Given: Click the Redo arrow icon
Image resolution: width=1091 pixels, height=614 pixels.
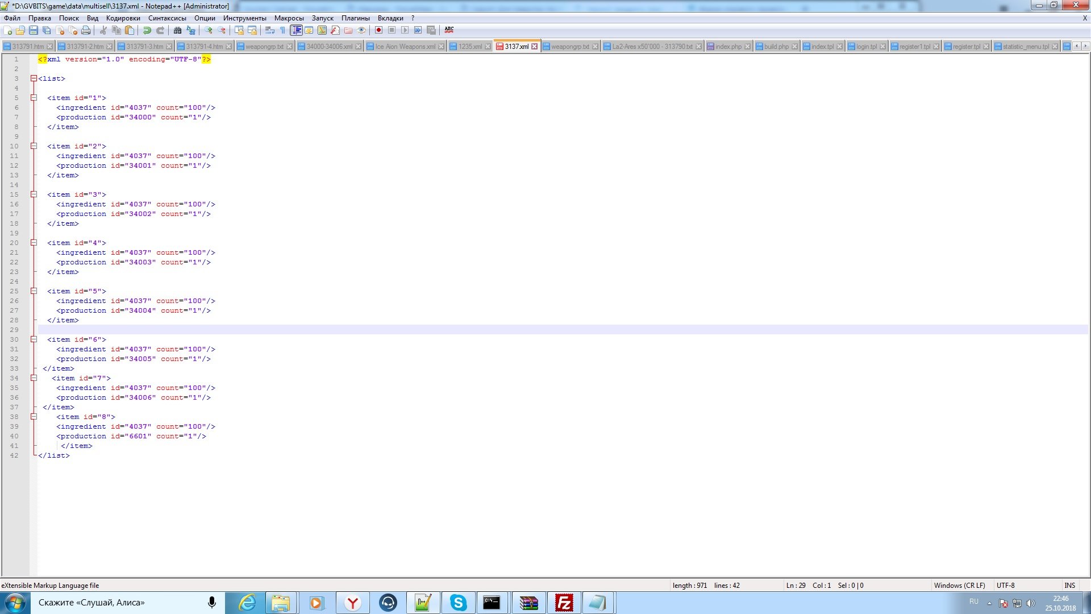Looking at the screenshot, I should [160, 30].
